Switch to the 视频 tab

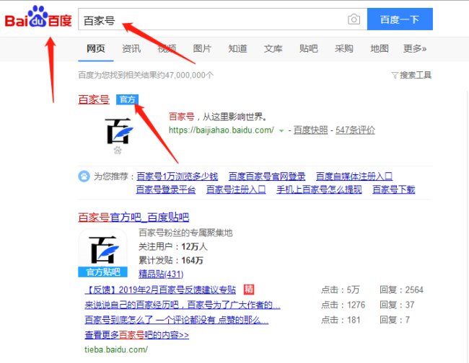[x=167, y=48]
